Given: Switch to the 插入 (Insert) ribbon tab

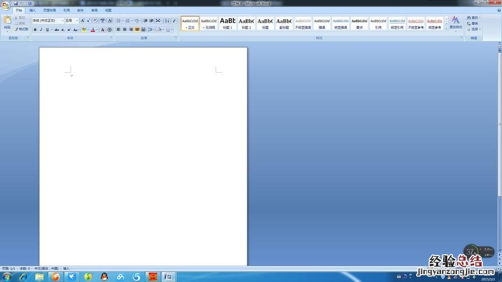Looking at the screenshot, I should [32, 10].
